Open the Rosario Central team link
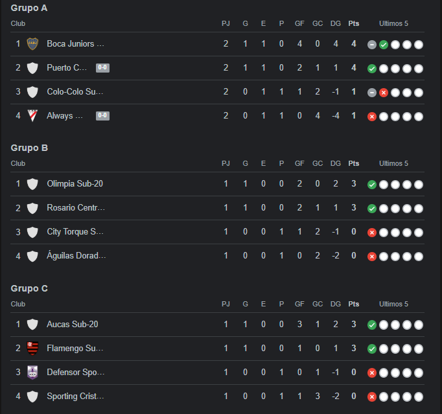 (x=76, y=208)
